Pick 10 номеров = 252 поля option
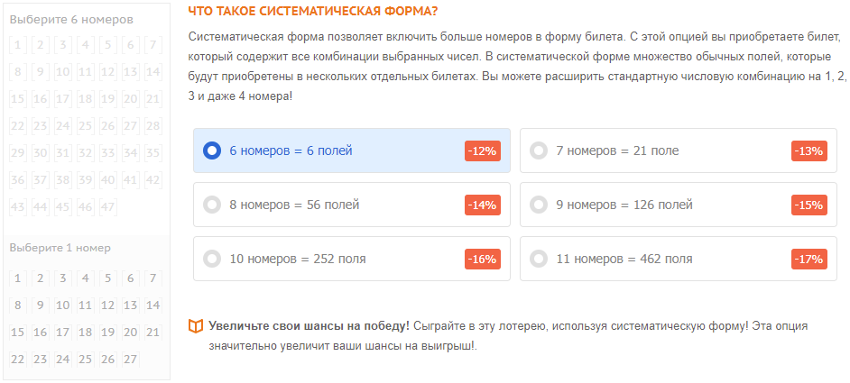This screenshot has width=850, height=383. pyautogui.click(x=352, y=259)
